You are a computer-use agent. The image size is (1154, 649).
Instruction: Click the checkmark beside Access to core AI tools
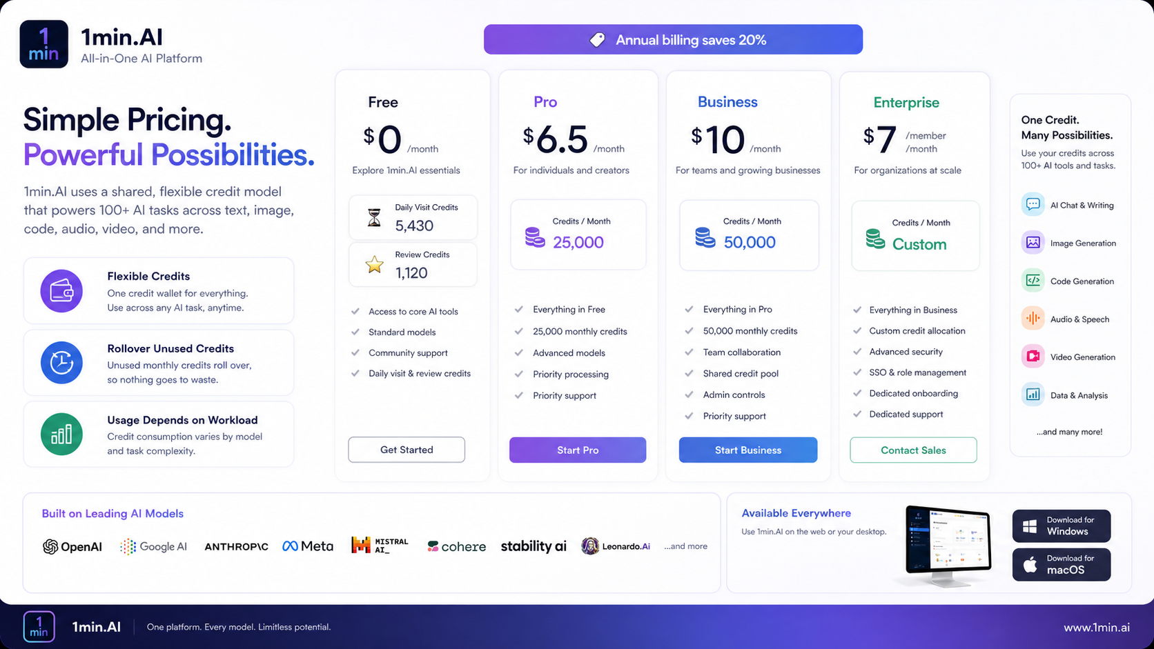point(355,311)
